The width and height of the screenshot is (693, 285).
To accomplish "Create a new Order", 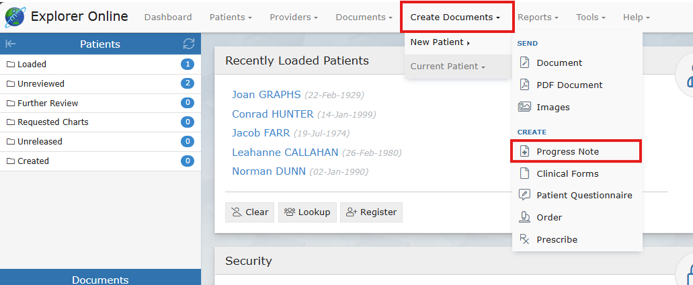I will click(x=548, y=217).
